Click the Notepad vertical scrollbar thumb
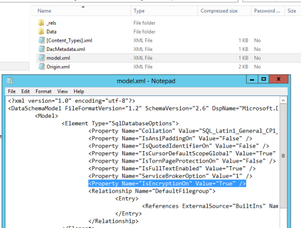Image resolution: width=301 pixels, height=228 pixels. pos(283,156)
